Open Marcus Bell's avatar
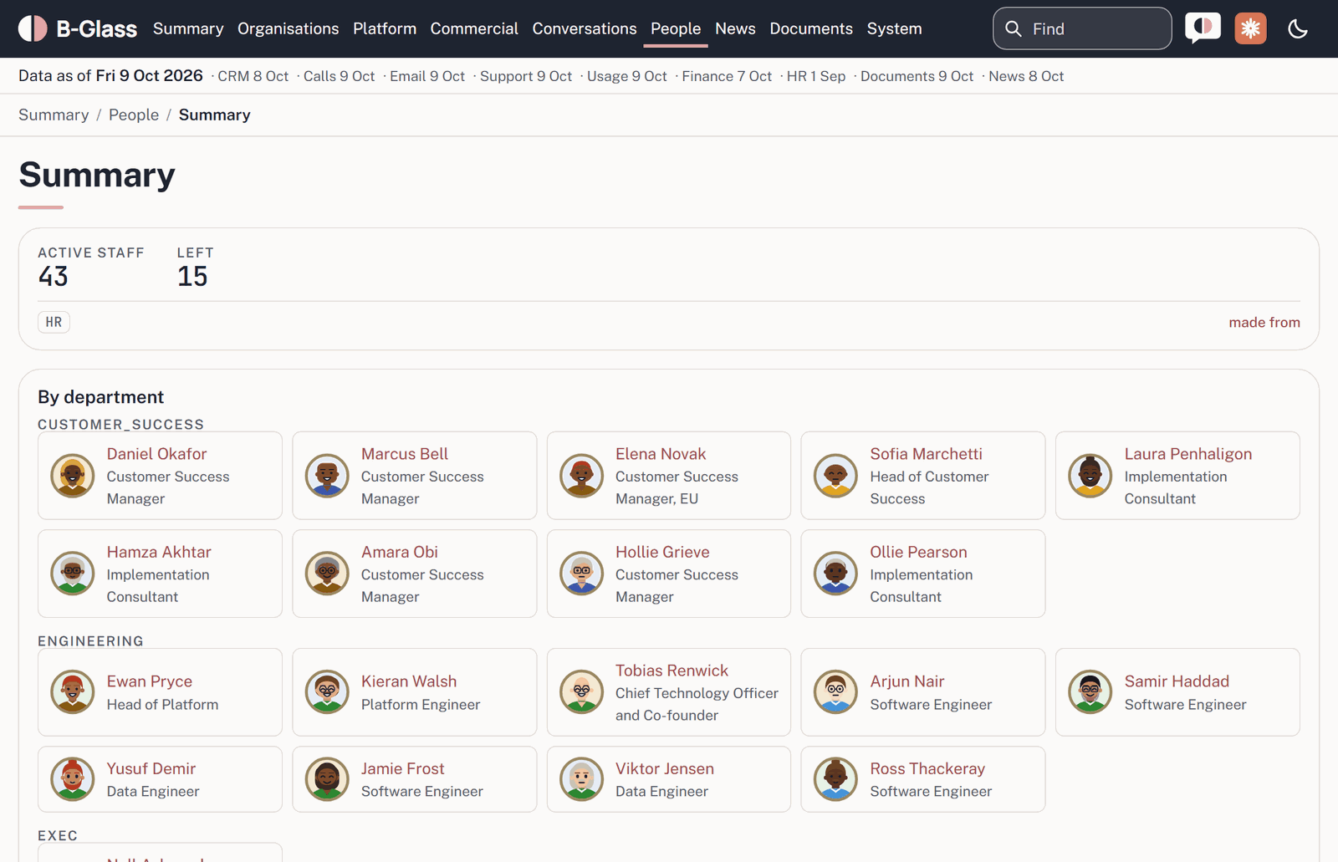 pyautogui.click(x=327, y=476)
